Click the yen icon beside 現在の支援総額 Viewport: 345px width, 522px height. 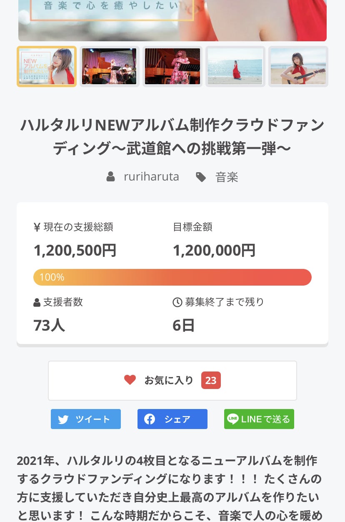point(37,227)
